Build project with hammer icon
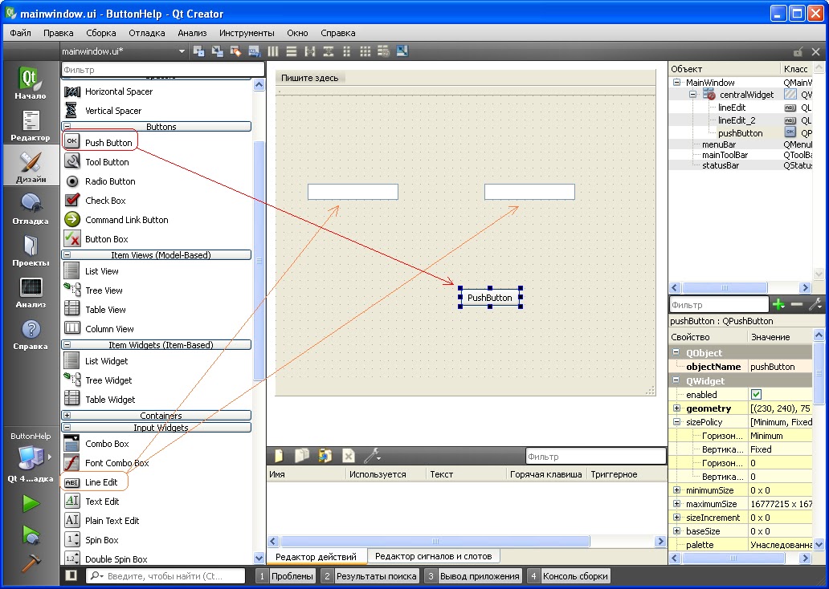The image size is (829, 589). click(x=31, y=563)
